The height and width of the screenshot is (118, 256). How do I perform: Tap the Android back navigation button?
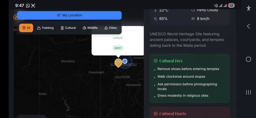pyautogui.click(x=248, y=26)
